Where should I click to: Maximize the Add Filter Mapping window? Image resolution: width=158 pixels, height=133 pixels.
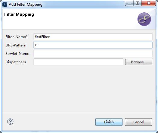[138, 3]
